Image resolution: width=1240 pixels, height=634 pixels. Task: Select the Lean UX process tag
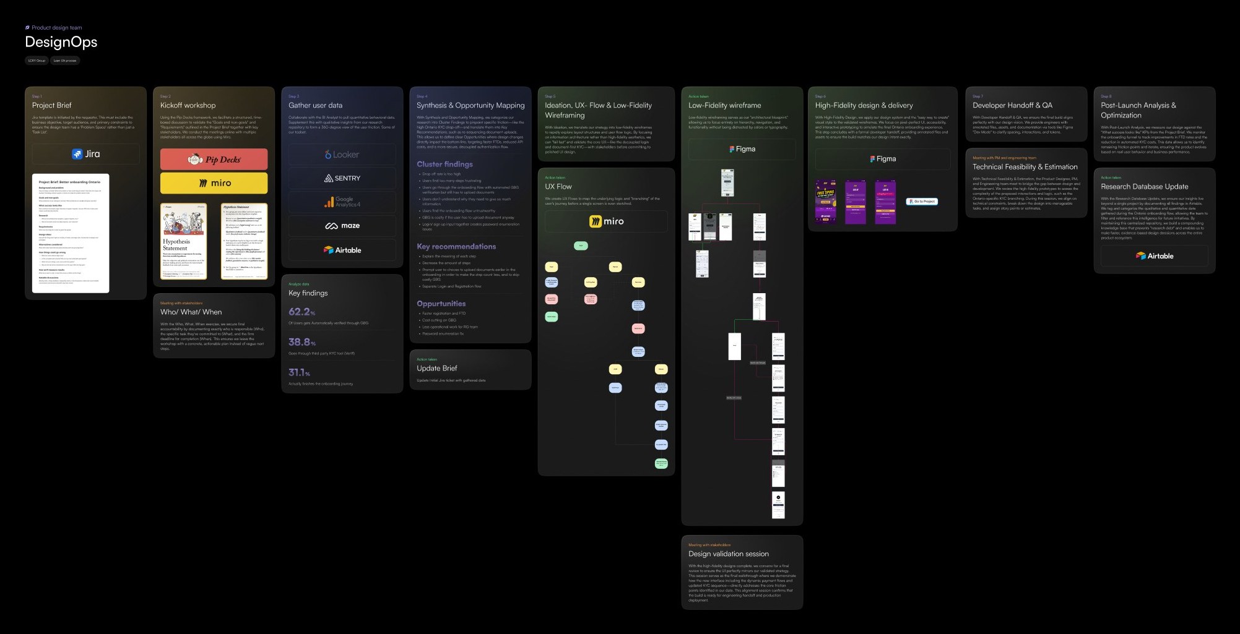click(x=65, y=61)
